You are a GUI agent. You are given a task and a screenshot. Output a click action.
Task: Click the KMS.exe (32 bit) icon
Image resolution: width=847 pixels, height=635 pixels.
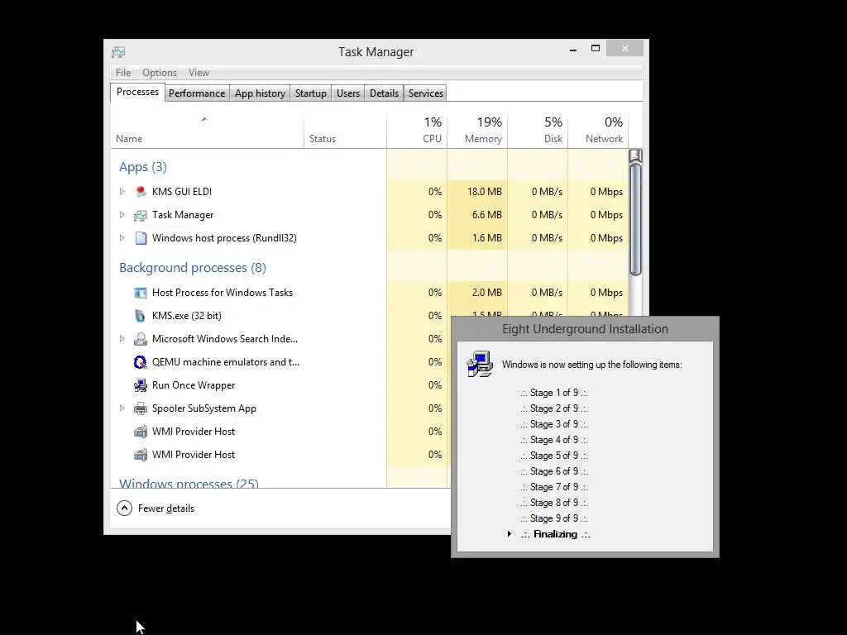(x=141, y=316)
